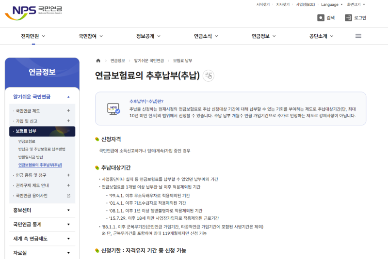The width and height of the screenshot is (388, 259).
Task: Open 국민참여 main menu
Action: [x=91, y=36]
